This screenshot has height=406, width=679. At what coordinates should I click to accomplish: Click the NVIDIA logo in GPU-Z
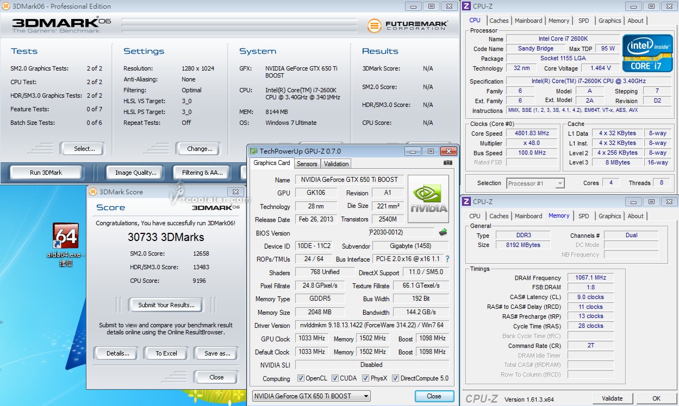(x=428, y=198)
